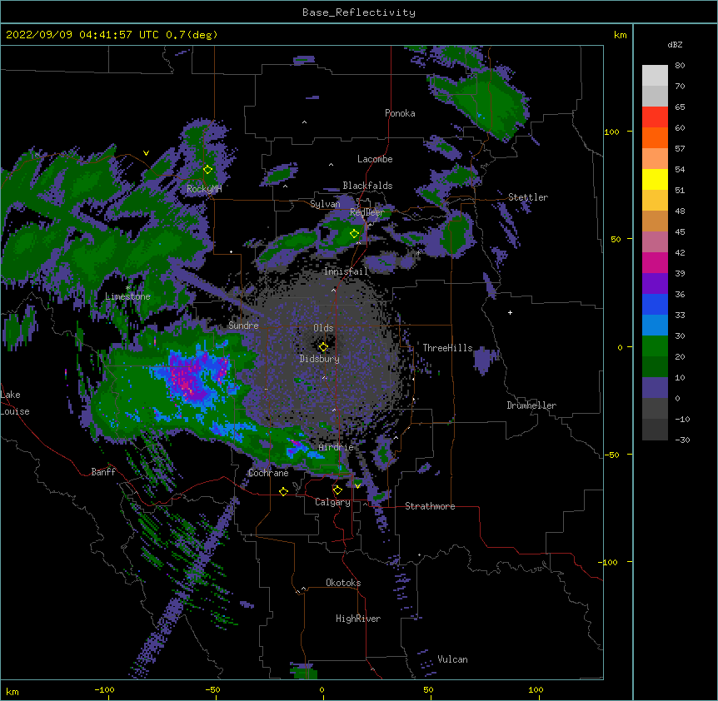
Task: Click the -30 value on the dBZ legend
Action: 682,440
